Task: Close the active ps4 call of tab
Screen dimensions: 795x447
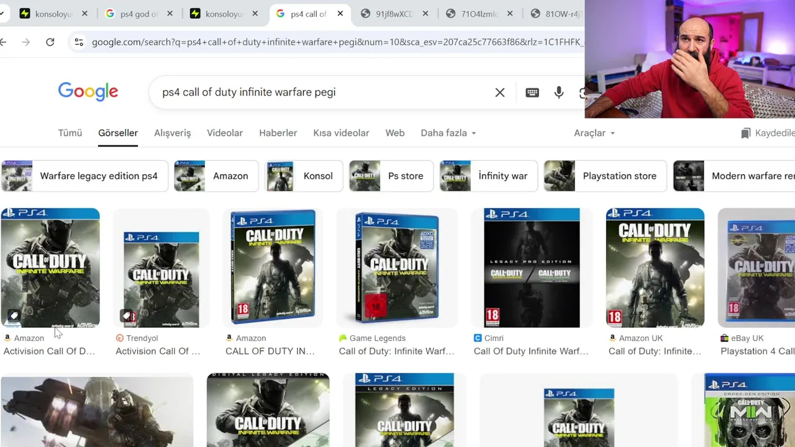Action: [340, 14]
